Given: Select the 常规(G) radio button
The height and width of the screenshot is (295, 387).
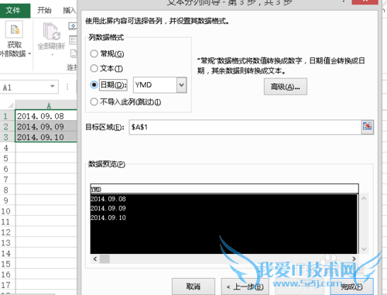Looking at the screenshot, I should [94, 53].
